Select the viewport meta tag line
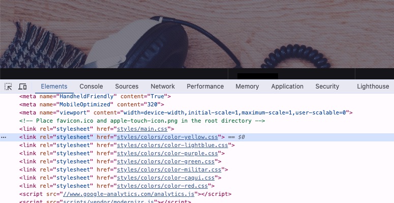Image resolution: width=394 pixels, height=203 pixels. 186,113
